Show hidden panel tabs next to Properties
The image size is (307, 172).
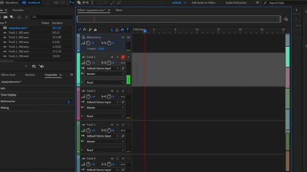pyautogui.click(x=71, y=75)
